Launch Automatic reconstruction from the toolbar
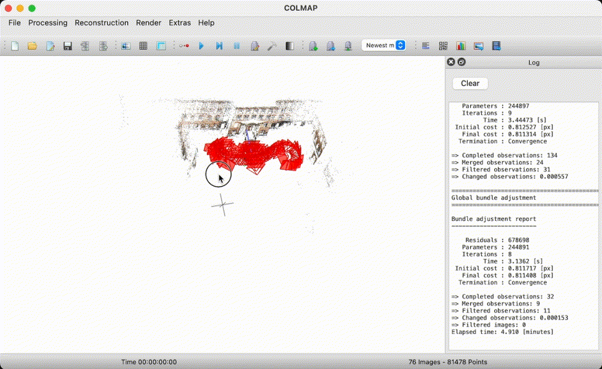The image size is (602, 369). (x=184, y=46)
